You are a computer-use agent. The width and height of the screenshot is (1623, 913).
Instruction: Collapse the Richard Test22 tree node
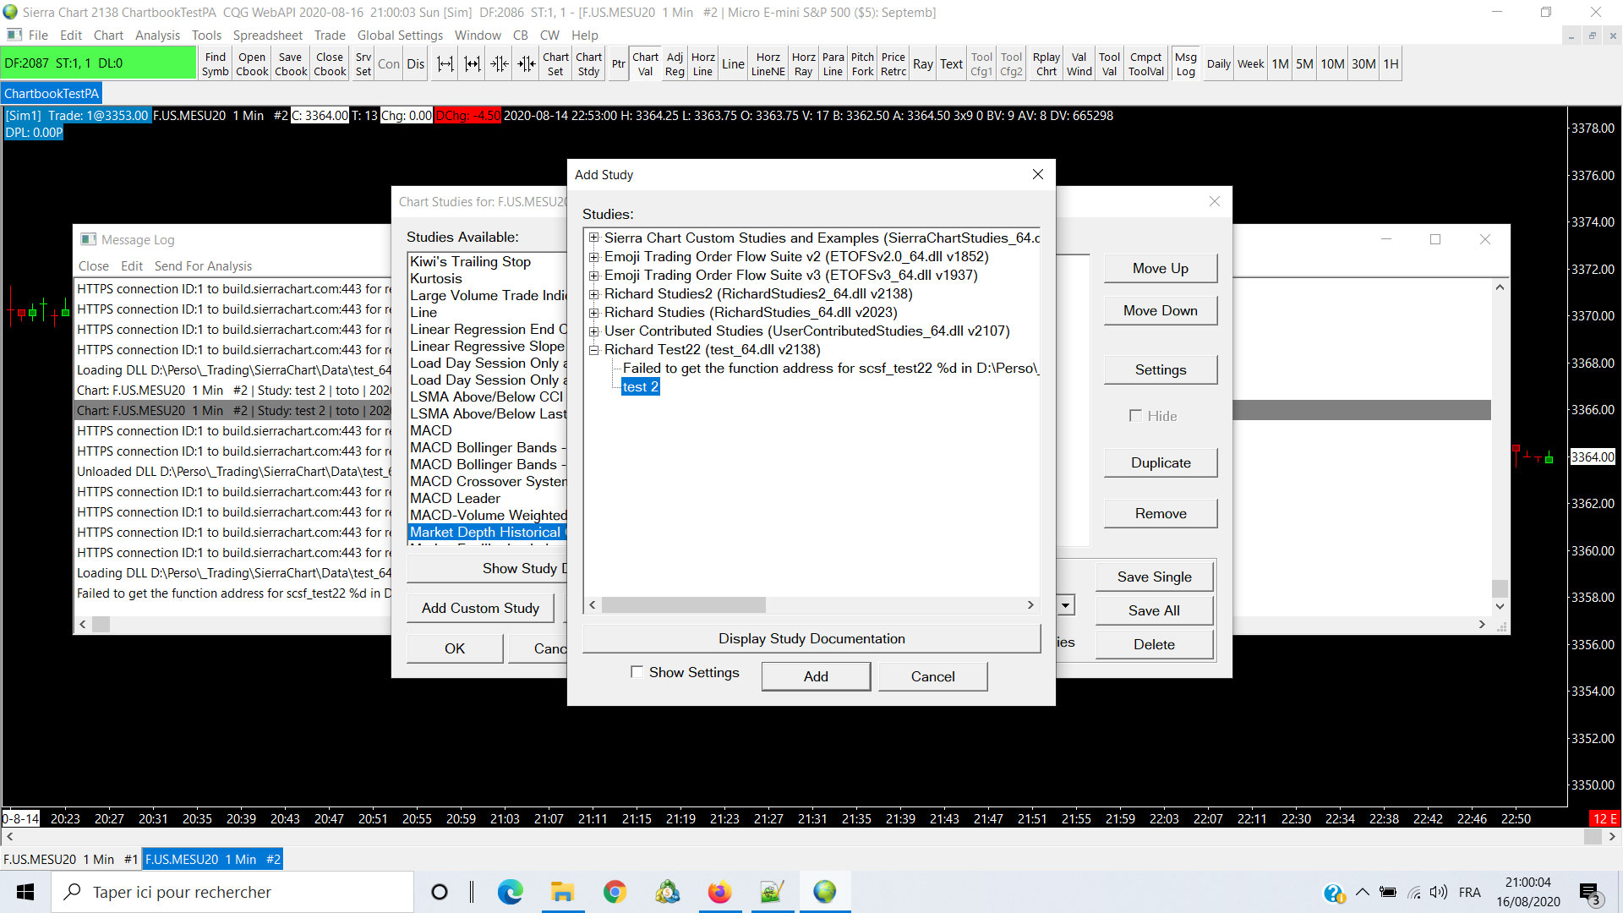[593, 350]
